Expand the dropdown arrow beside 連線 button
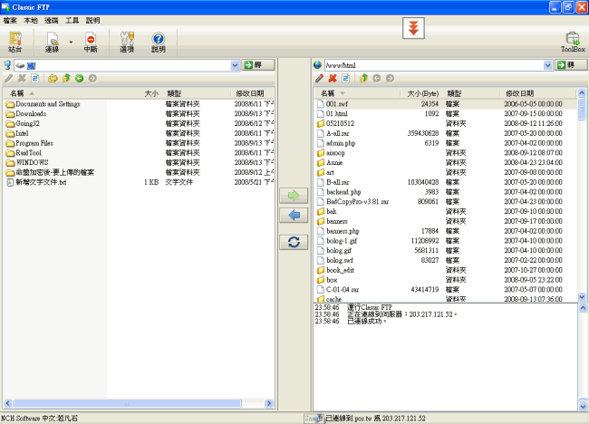Screen dimensions: 589x424 pos(71,42)
